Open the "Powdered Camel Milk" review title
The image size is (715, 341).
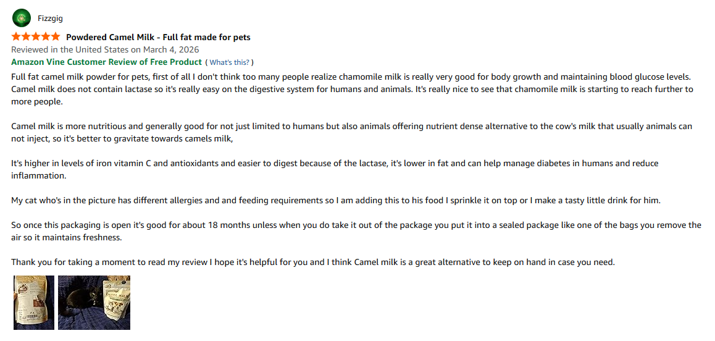click(158, 37)
